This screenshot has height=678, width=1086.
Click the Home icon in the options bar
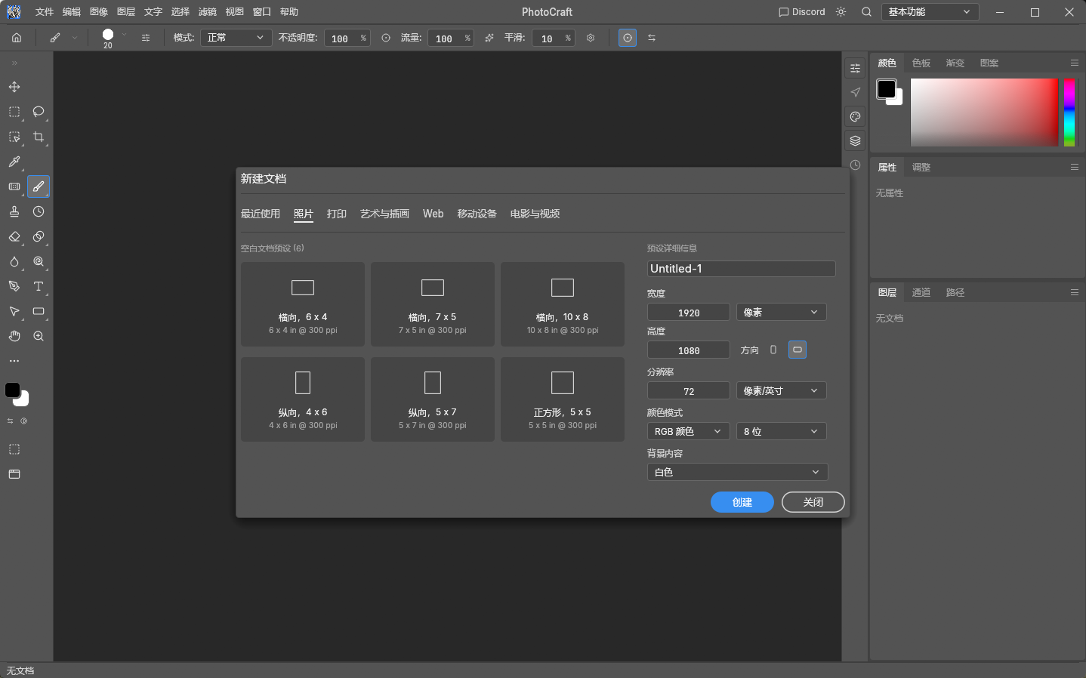17,38
